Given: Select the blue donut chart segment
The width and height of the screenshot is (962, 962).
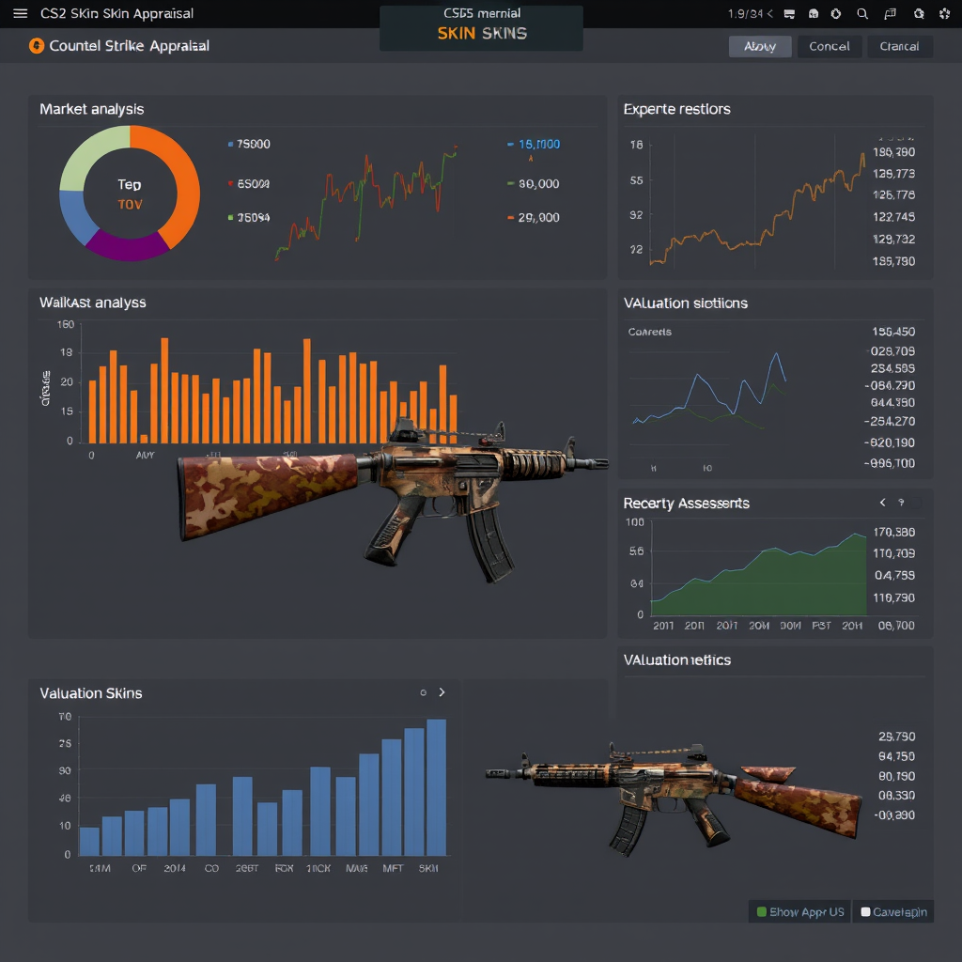Looking at the screenshot, I should point(76,217).
